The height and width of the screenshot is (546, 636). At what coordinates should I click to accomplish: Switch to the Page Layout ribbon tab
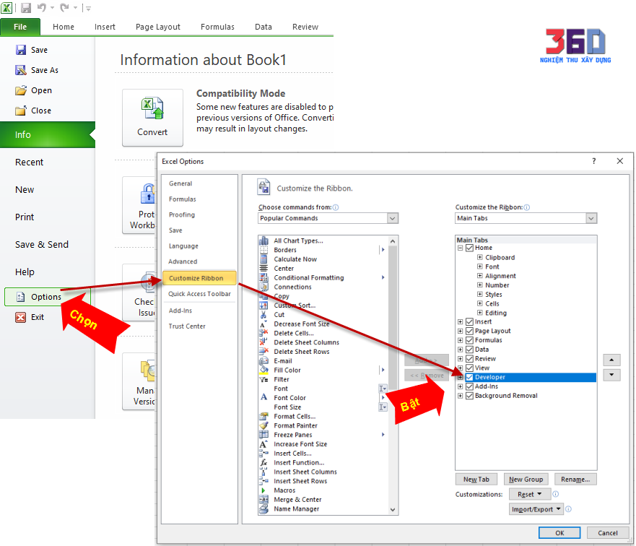click(x=158, y=27)
